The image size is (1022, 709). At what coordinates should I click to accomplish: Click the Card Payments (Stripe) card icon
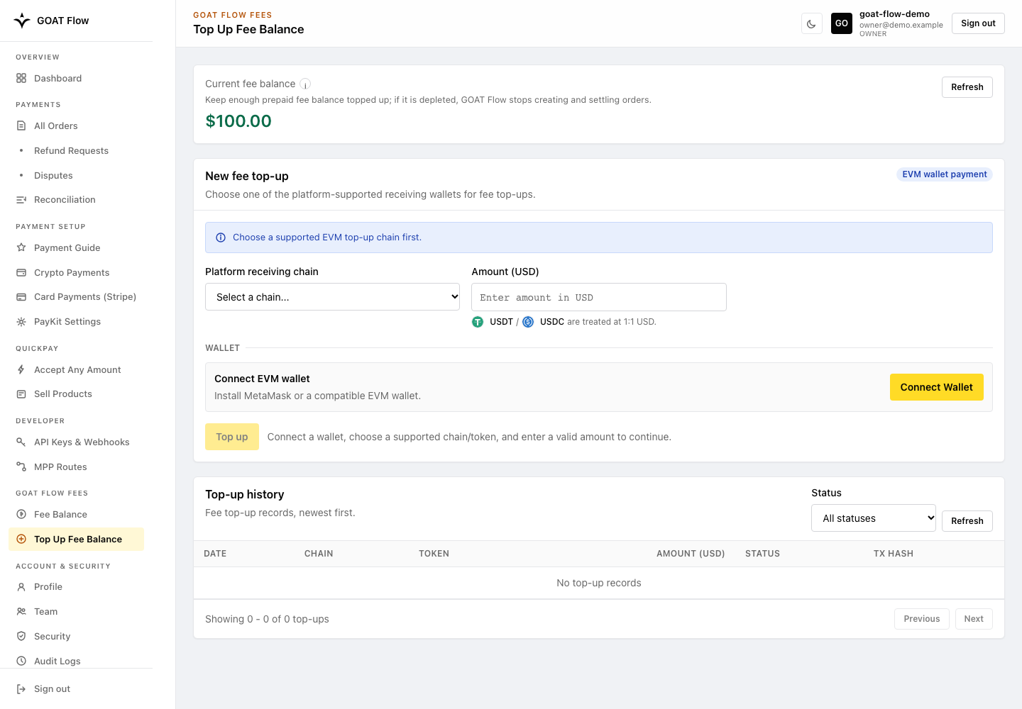tap(21, 297)
